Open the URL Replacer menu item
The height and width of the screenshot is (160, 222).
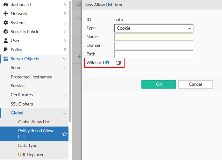click(x=31, y=155)
